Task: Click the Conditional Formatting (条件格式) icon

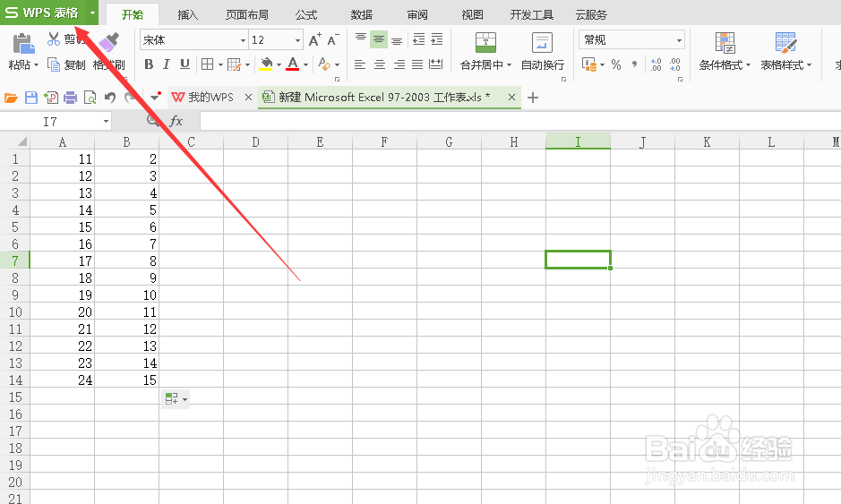Action: [725, 43]
